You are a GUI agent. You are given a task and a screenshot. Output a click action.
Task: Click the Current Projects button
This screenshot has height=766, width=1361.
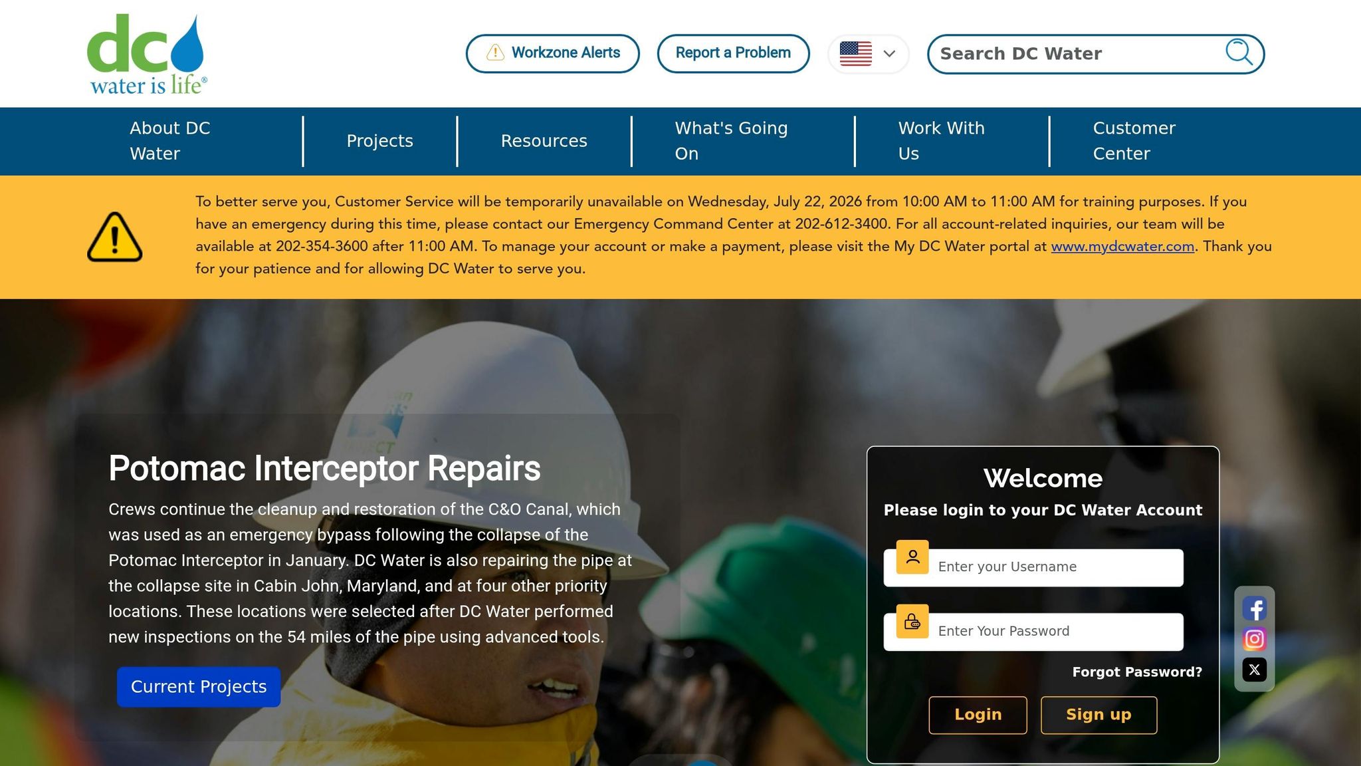(199, 687)
